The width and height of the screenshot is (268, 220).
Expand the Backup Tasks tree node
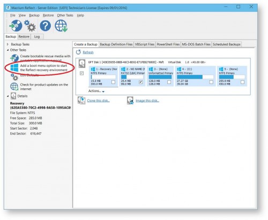tap(8, 44)
